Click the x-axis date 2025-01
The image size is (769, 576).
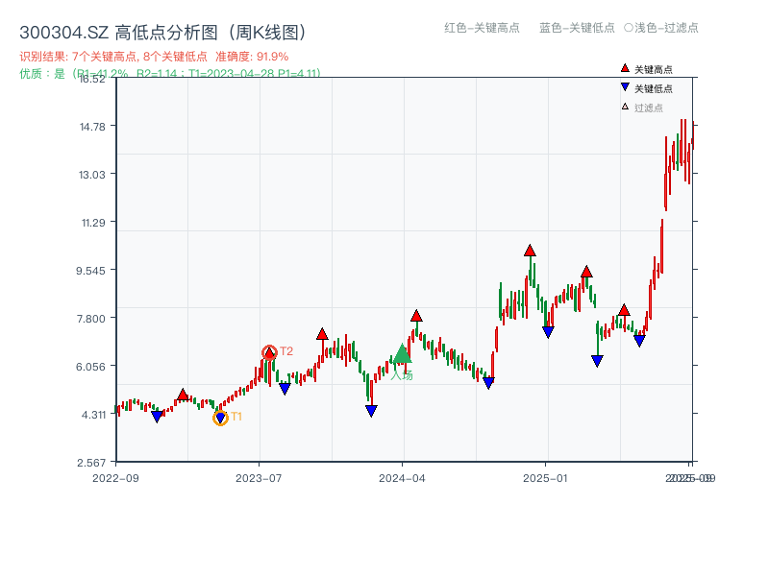coord(545,478)
